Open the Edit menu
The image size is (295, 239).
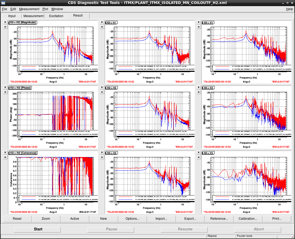(13, 9)
